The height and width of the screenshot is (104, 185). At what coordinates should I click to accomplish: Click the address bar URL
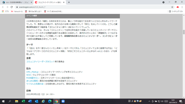pyautogui.click(x=32, y=7)
